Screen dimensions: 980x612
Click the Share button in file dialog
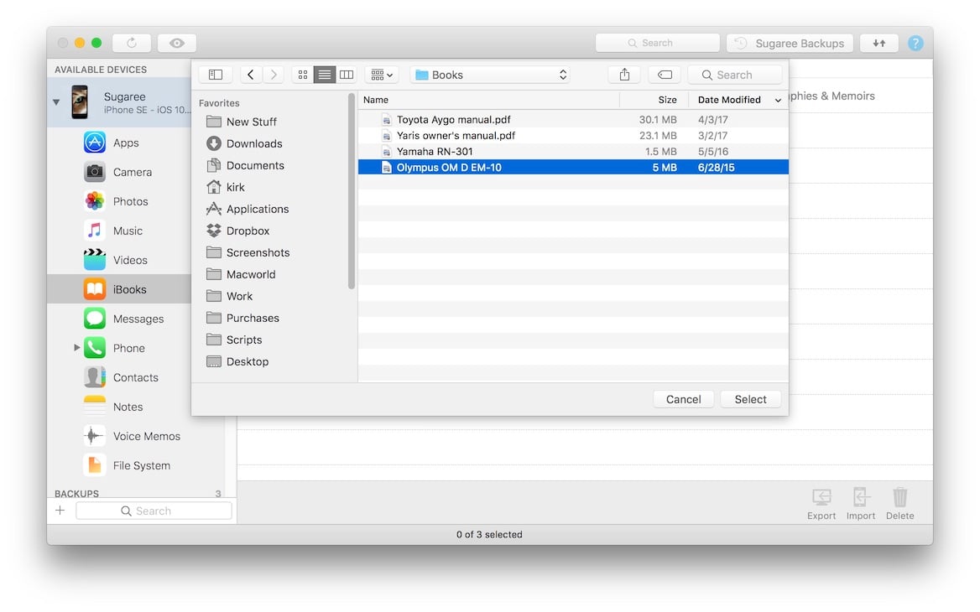click(624, 75)
